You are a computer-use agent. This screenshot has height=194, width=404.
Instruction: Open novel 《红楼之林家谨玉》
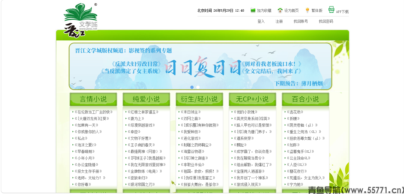pyautogui.click(x=143, y=112)
